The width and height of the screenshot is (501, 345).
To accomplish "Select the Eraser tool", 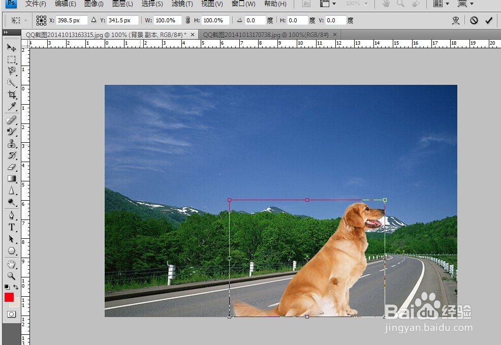I will point(12,167).
